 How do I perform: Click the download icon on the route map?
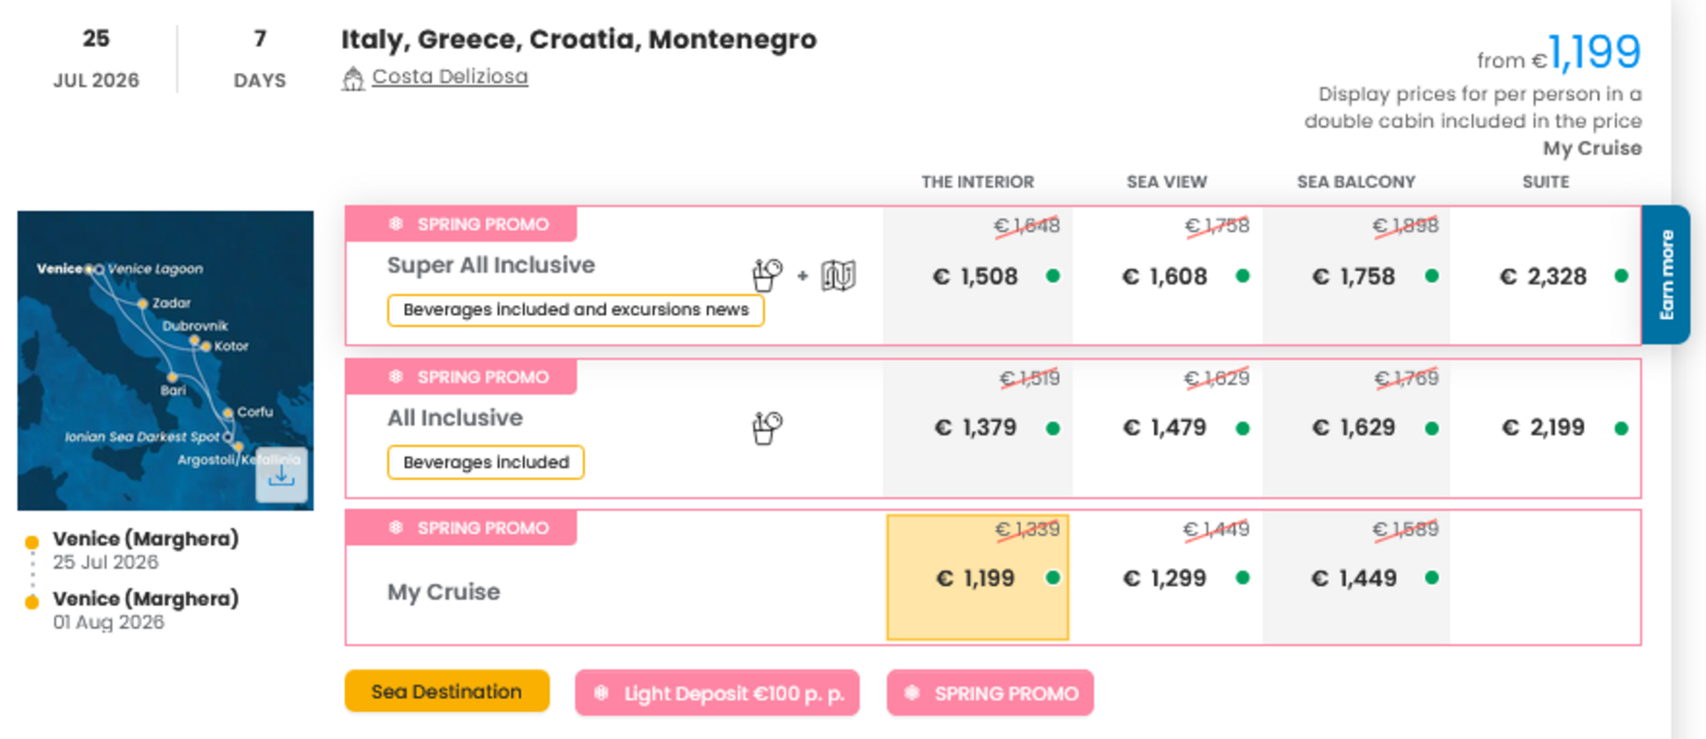280,474
